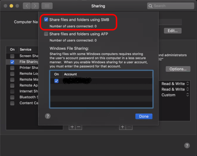The image size is (197, 156).
Task: Click the Options... button
Action: point(178,69)
